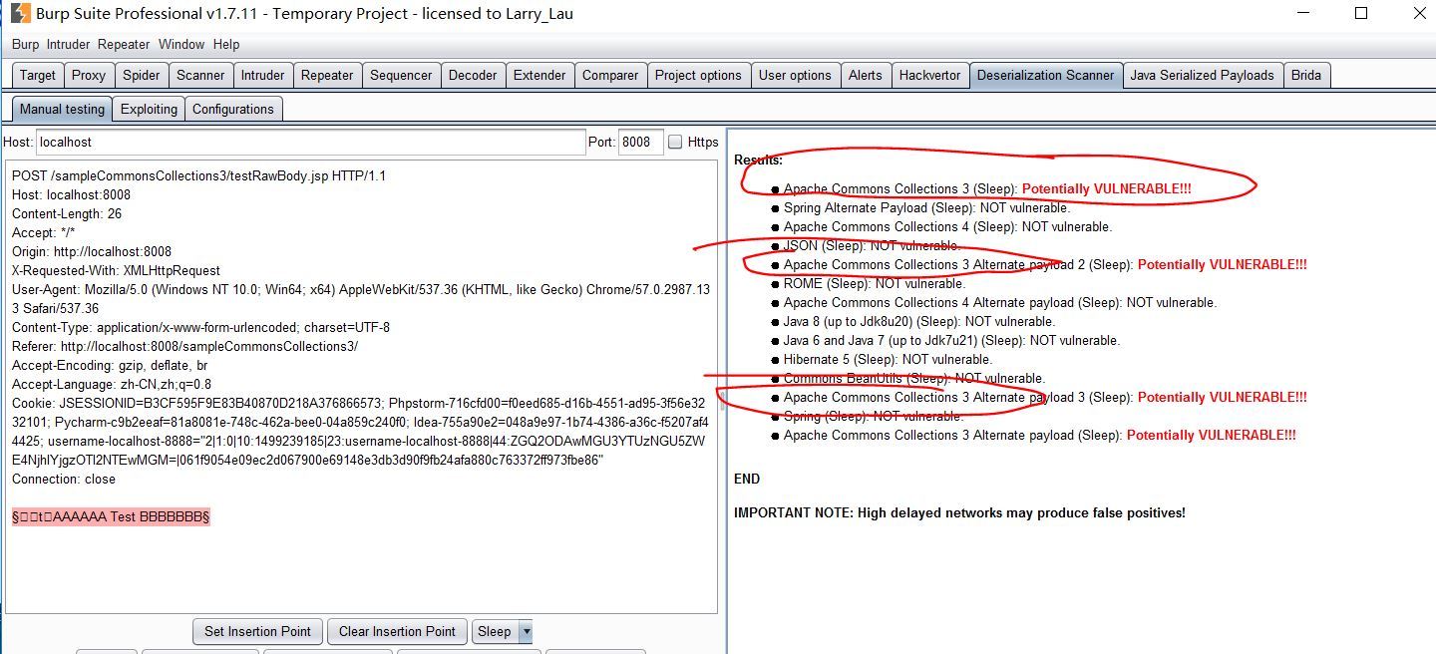The image size is (1436, 654).
Task: Open the Burp menu
Action: pos(25,44)
